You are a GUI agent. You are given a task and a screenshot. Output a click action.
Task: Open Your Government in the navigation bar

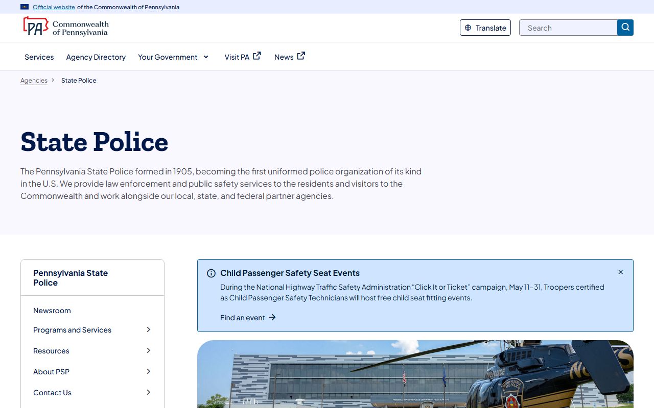pos(168,57)
